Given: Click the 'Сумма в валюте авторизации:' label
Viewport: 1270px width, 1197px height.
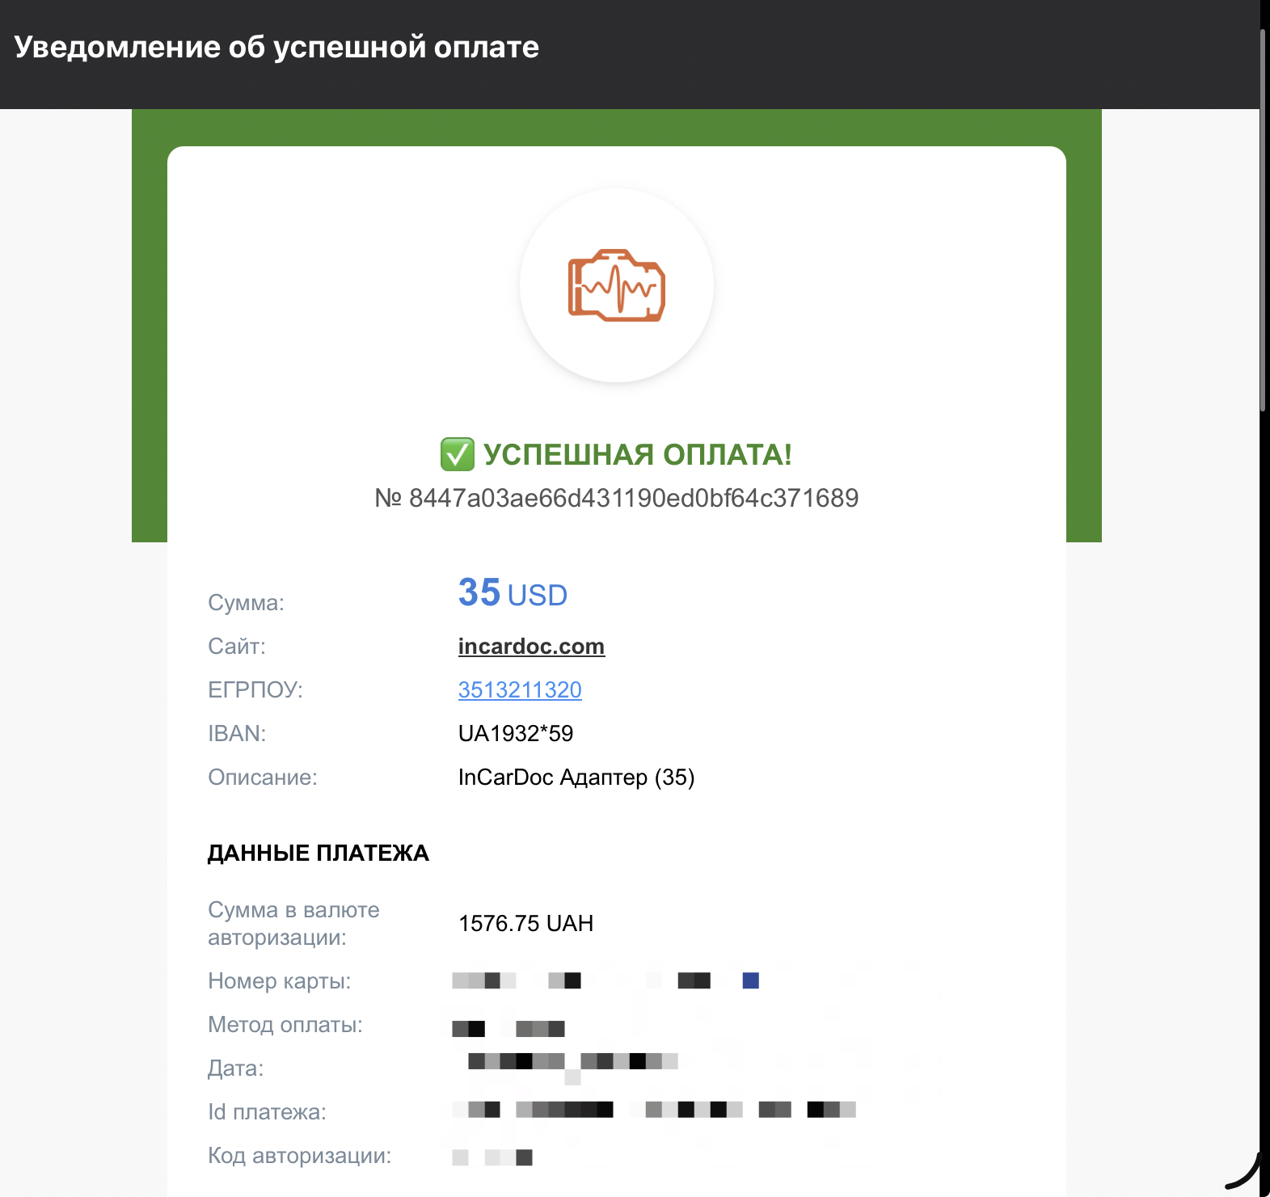Looking at the screenshot, I should (x=293, y=924).
